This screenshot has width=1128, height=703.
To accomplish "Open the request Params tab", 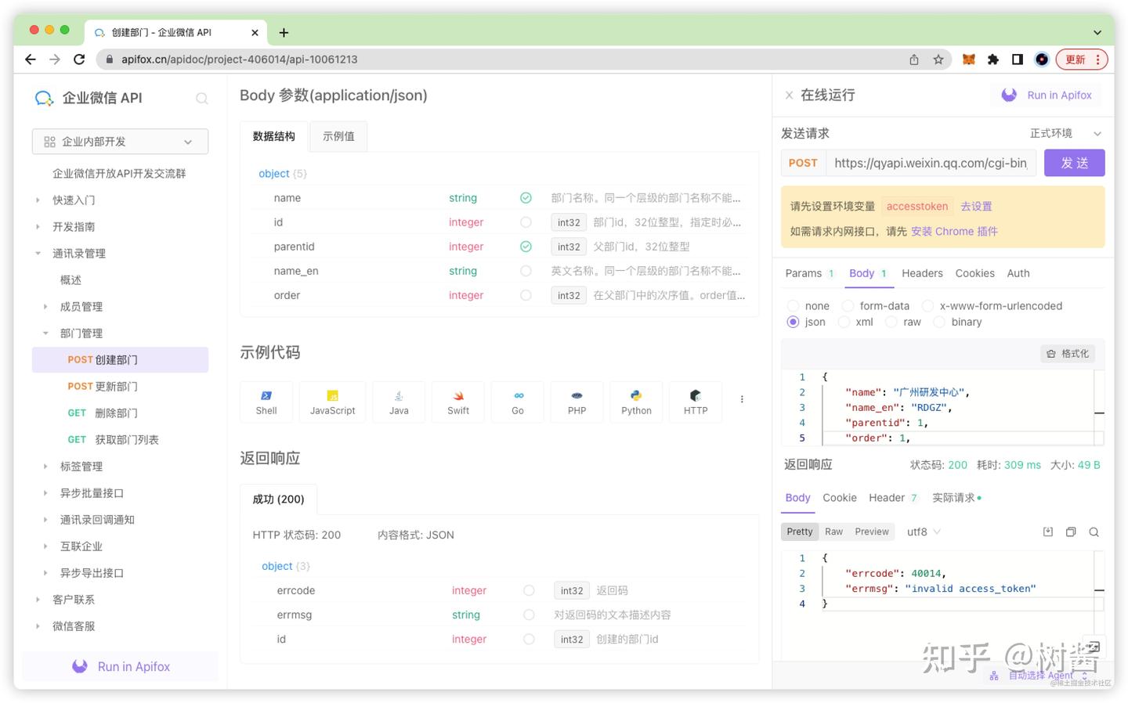I will pyautogui.click(x=809, y=273).
